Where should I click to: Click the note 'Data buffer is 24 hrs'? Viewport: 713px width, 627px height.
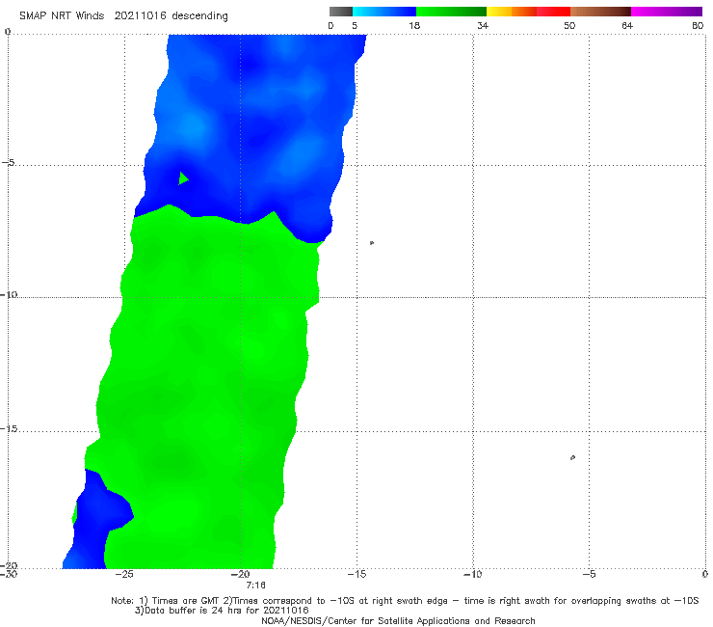pyautogui.click(x=194, y=611)
